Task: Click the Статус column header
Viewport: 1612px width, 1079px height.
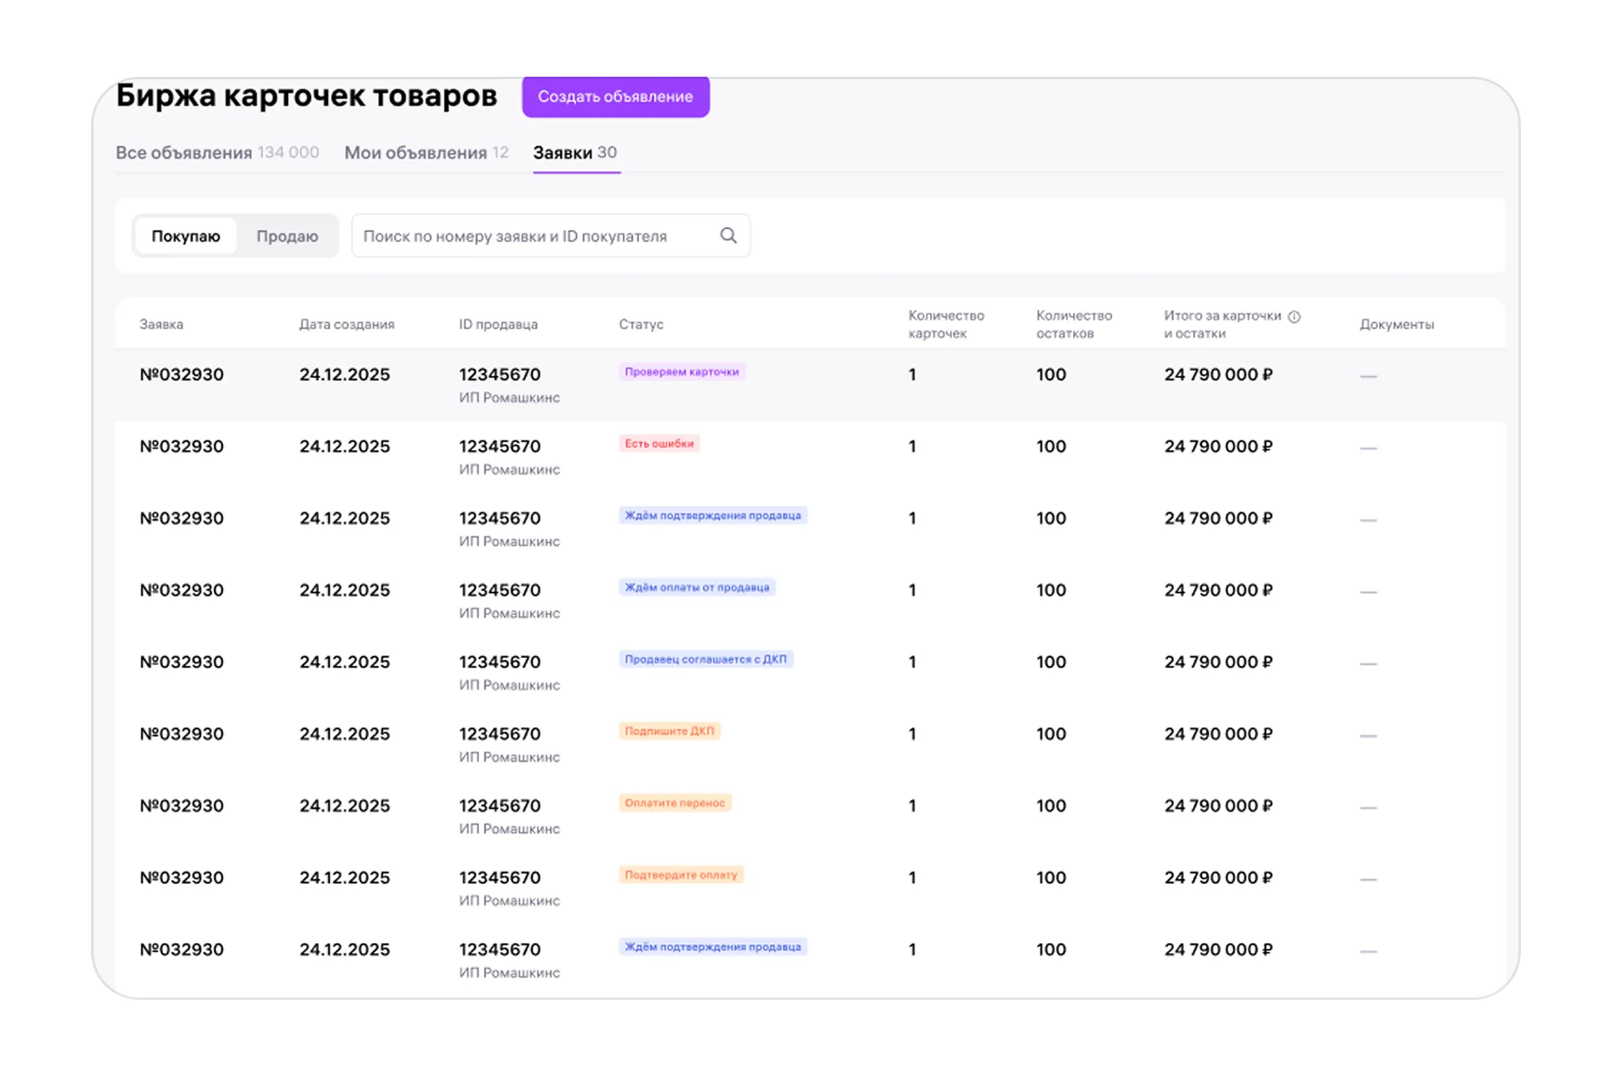Action: coord(641,324)
